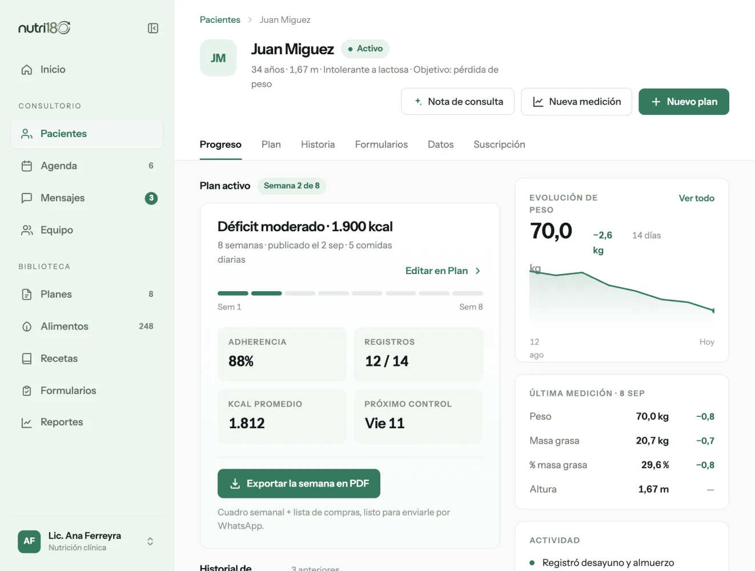Click the Planes document icon

[27, 295]
